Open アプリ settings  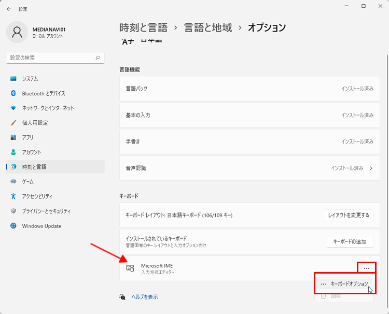coord(55,137)
